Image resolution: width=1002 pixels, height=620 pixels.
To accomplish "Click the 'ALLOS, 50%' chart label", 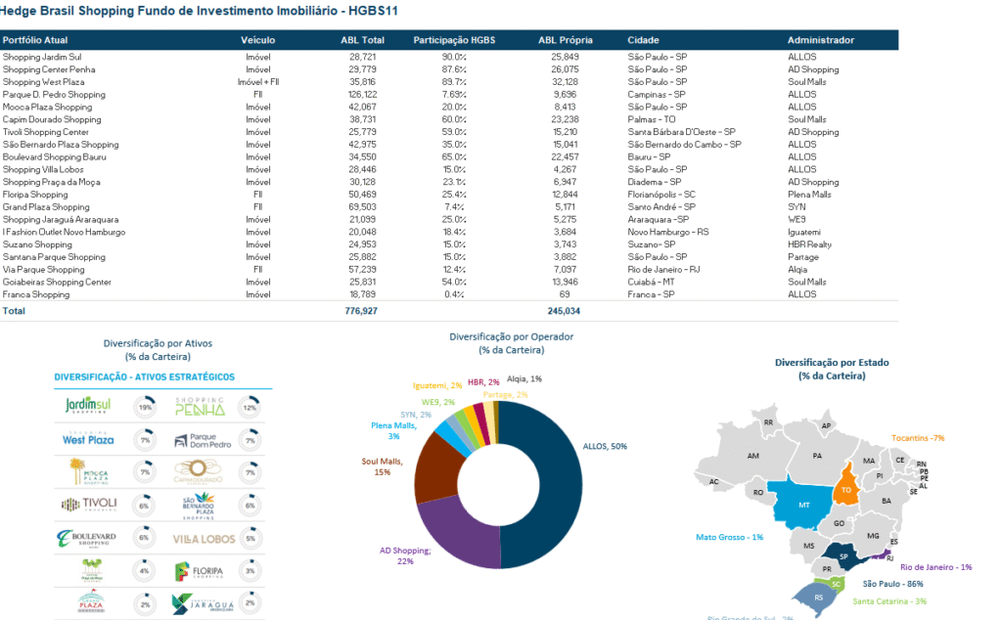I will click(605, 446).
